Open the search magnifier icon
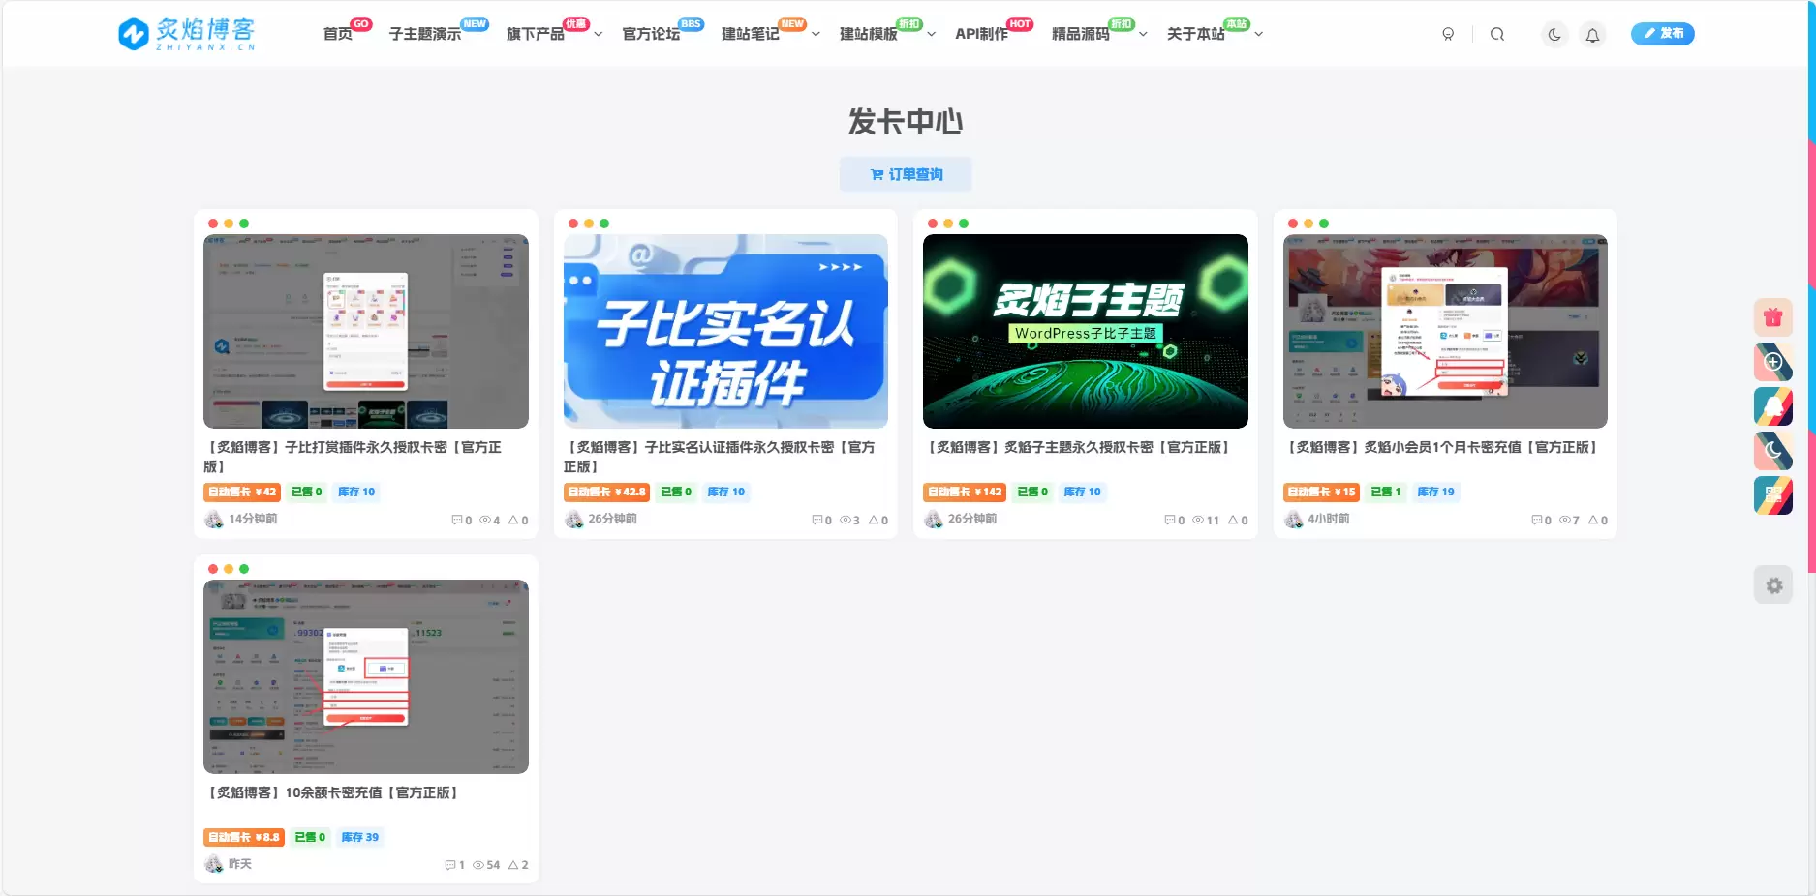Viewport: 1816px width, 896px height. click(1497, 34)
